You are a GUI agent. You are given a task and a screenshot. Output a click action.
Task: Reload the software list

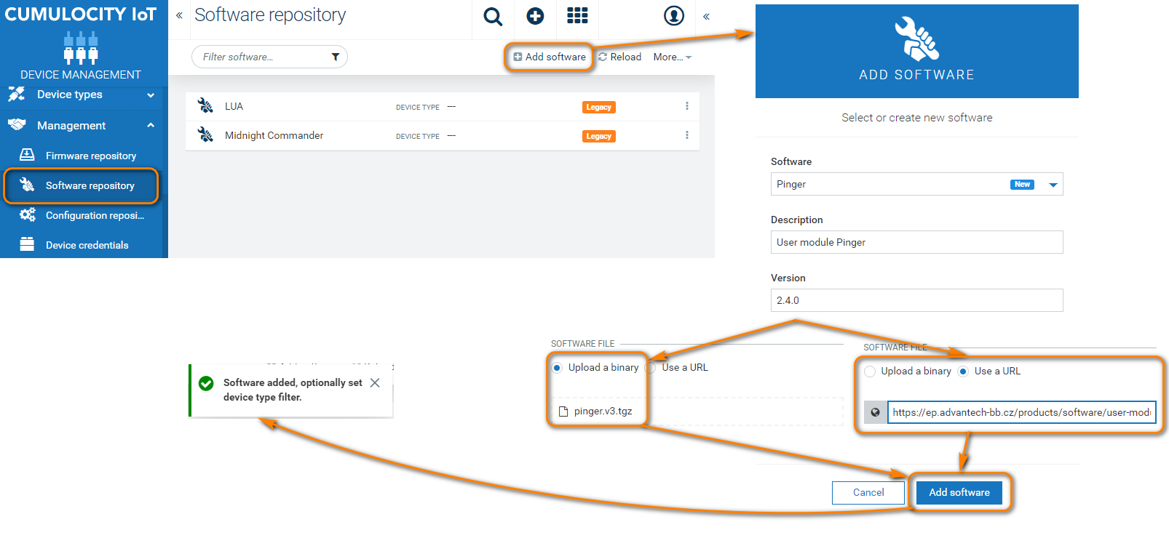(x=619, y=57)
